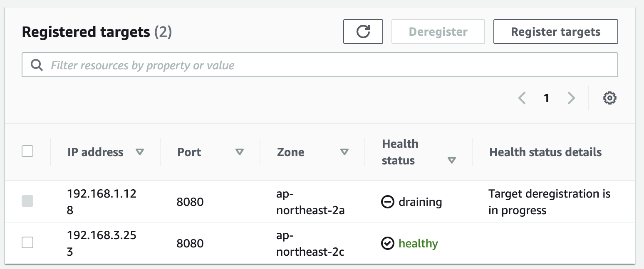Click the Deregister button
Image resolution: width=644 pixels, height=269 pixels.
click(438, 32)
